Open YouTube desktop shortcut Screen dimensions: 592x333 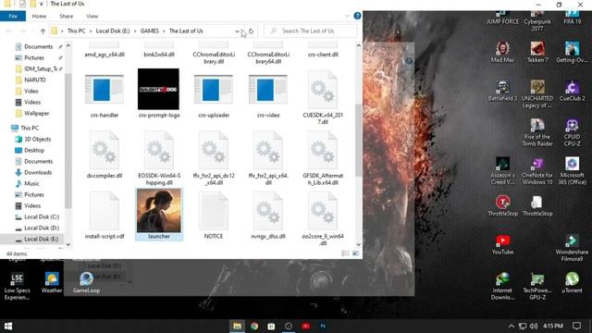tap(502, 244)
